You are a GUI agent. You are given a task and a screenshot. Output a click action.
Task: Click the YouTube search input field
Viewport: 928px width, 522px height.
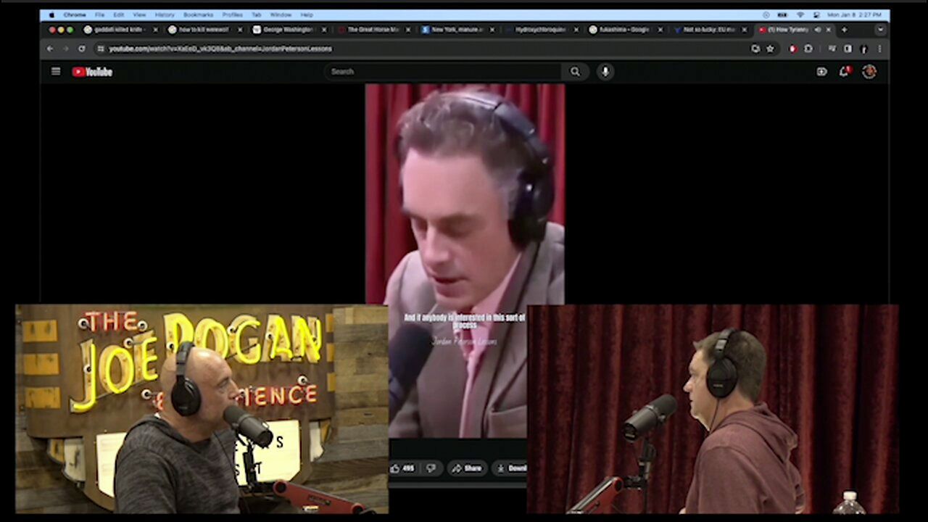pos(442,71)
